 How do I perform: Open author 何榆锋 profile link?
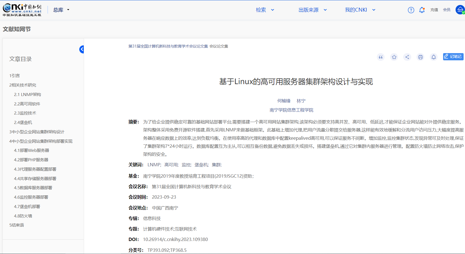pos(284,101)
